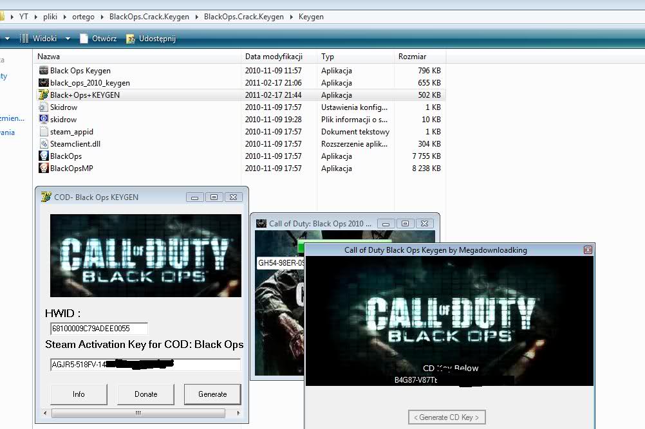Open the Widoki dropdown arrow
Image resolution: width=645 pixels, height=429 pixels.
coord(68,39)
